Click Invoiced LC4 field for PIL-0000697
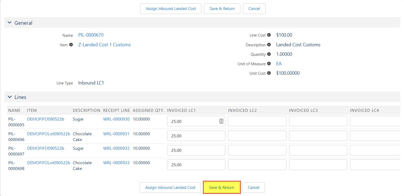 pyautogui.click(x=375, y=150)
